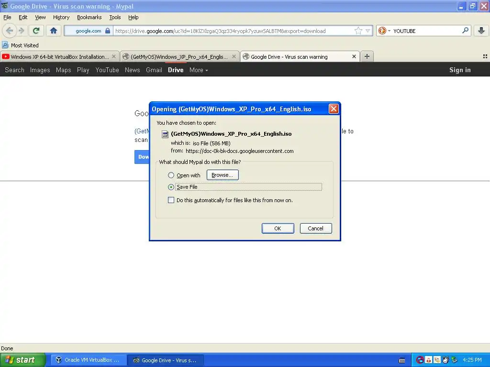Open the Maps link in Google bar
The image size is (490, 367).
64,70
